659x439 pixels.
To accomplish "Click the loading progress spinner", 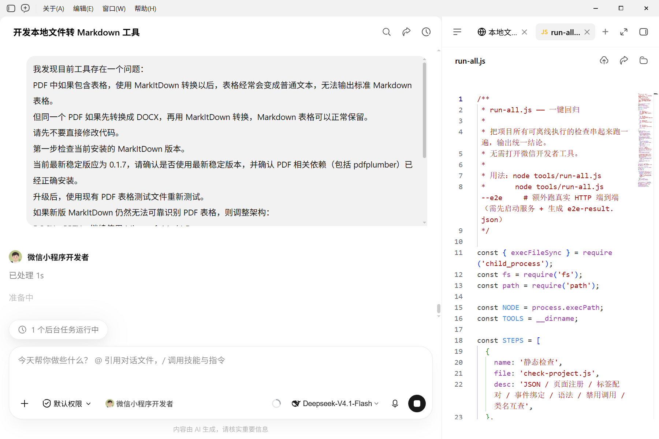I will [x=276, y=404].
